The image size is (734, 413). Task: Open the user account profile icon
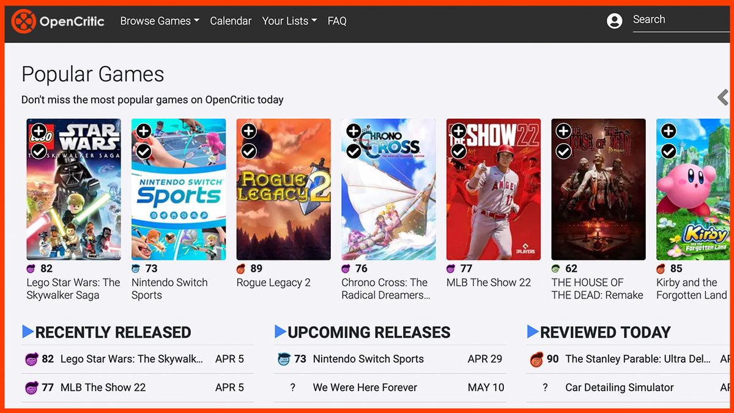click(614, 21)
